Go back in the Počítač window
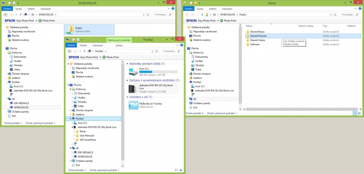364x174 pixels. [70, 51]
